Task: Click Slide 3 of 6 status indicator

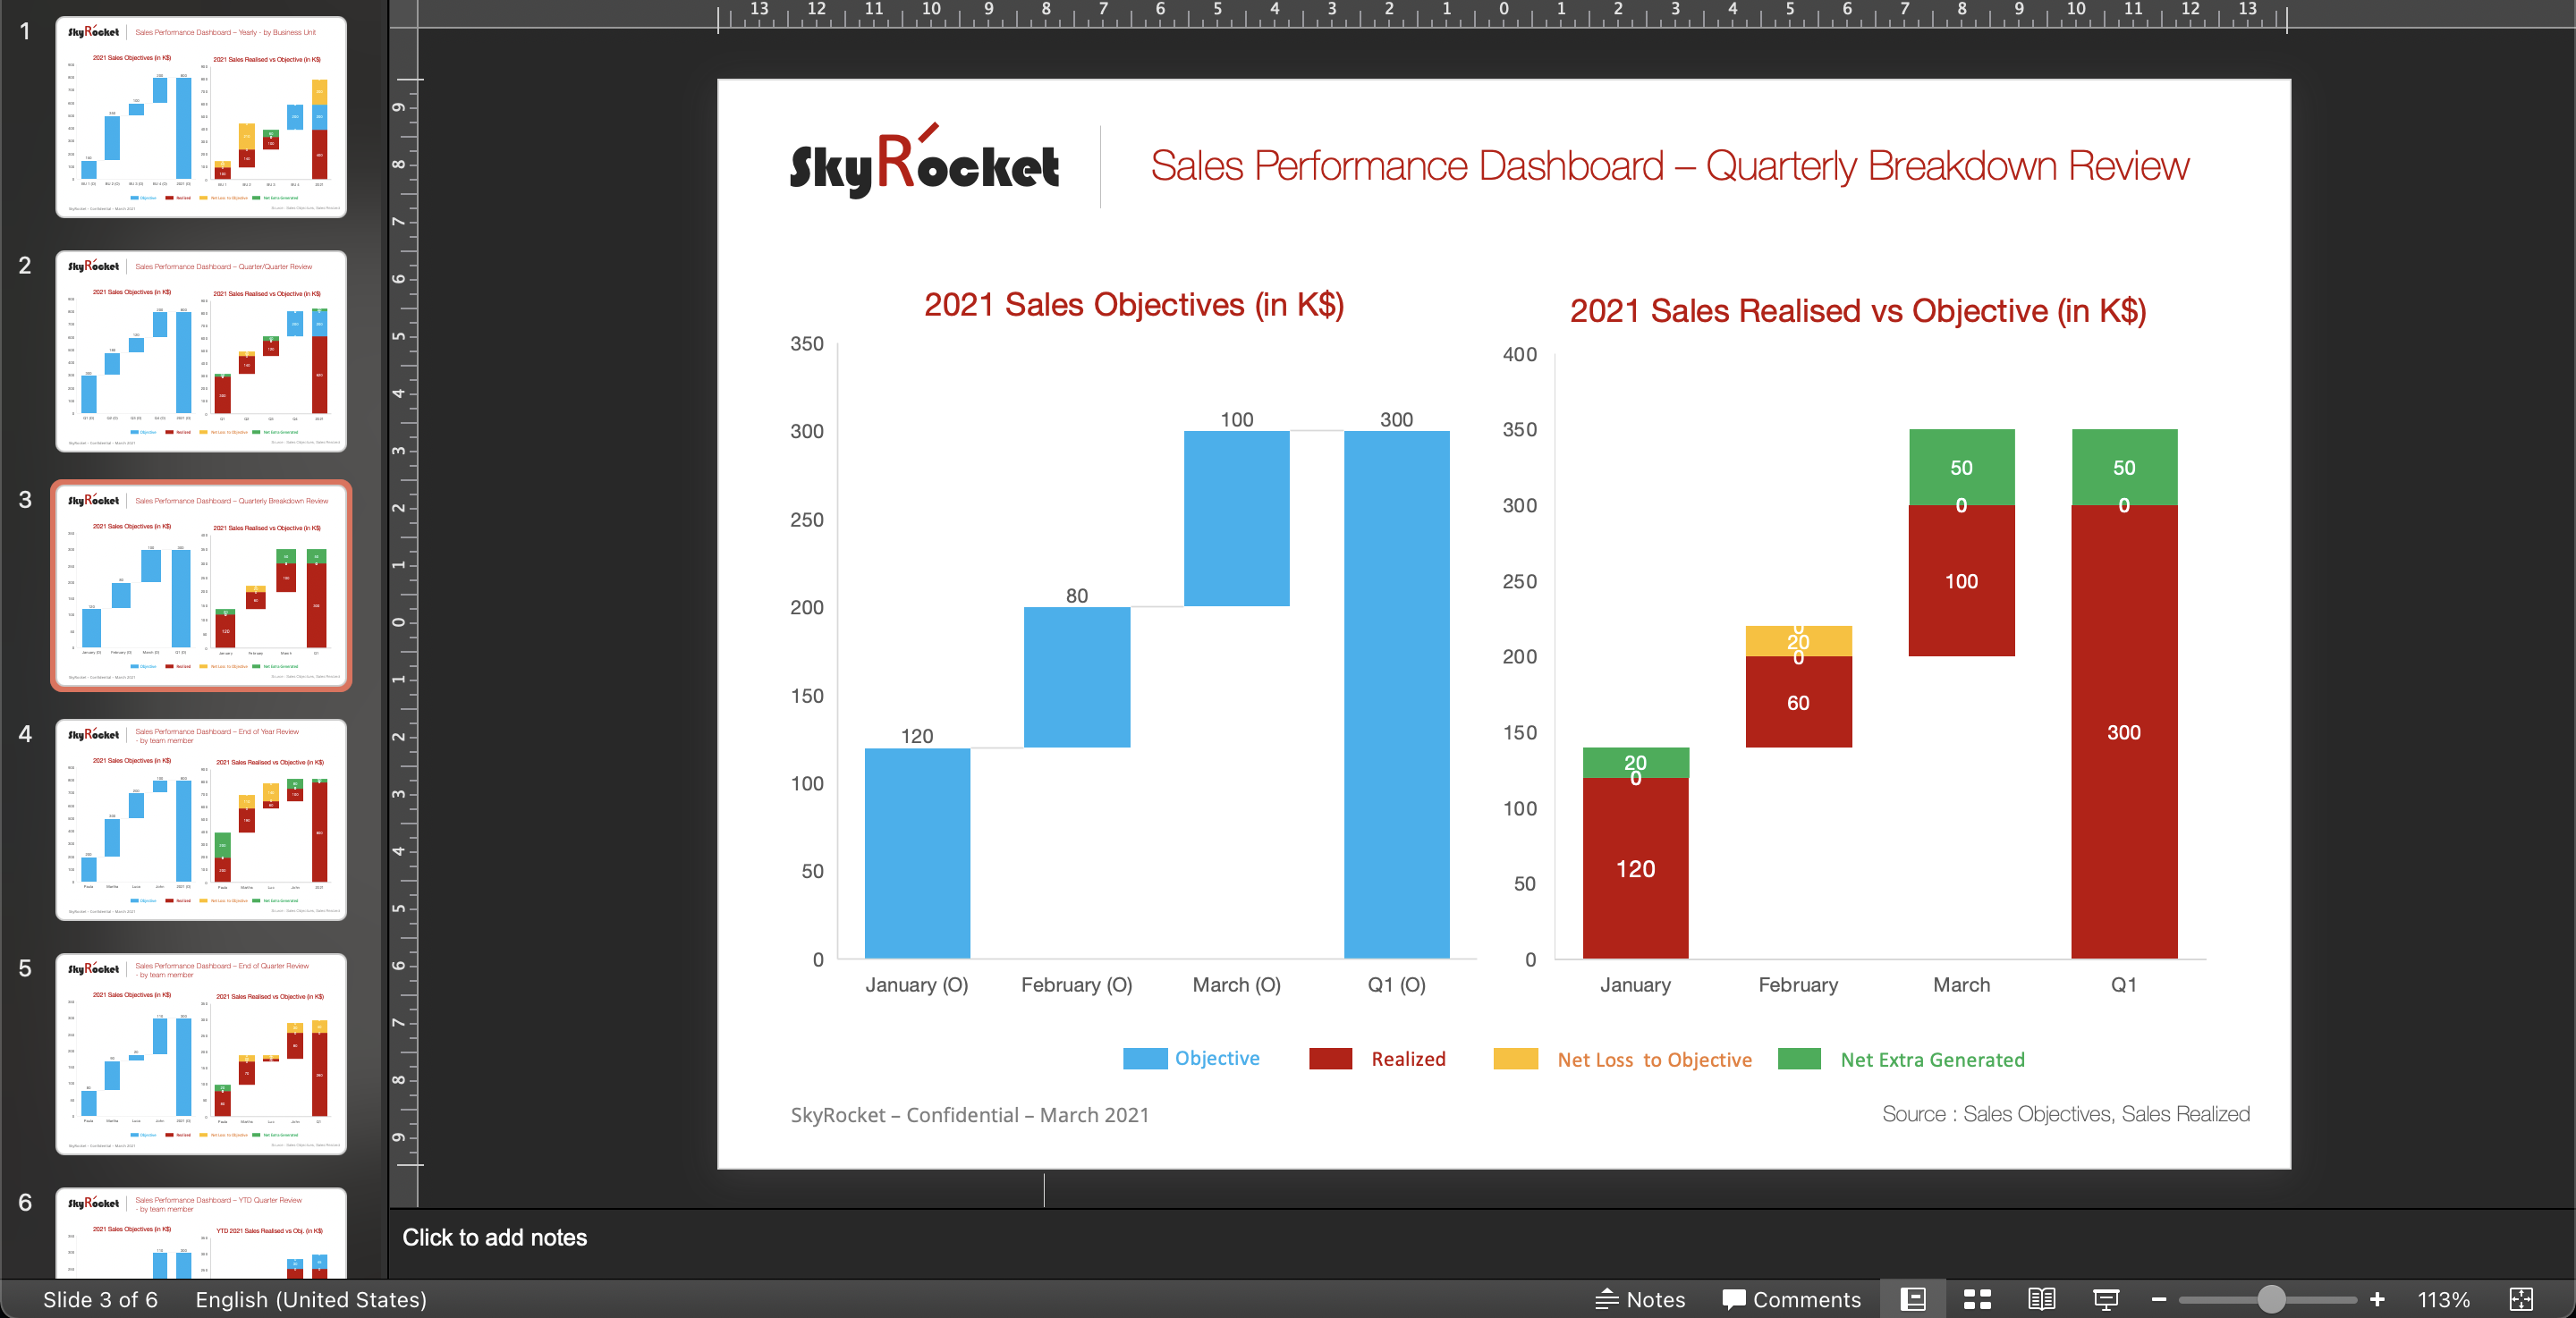Action: click(x=100, y=1299)
